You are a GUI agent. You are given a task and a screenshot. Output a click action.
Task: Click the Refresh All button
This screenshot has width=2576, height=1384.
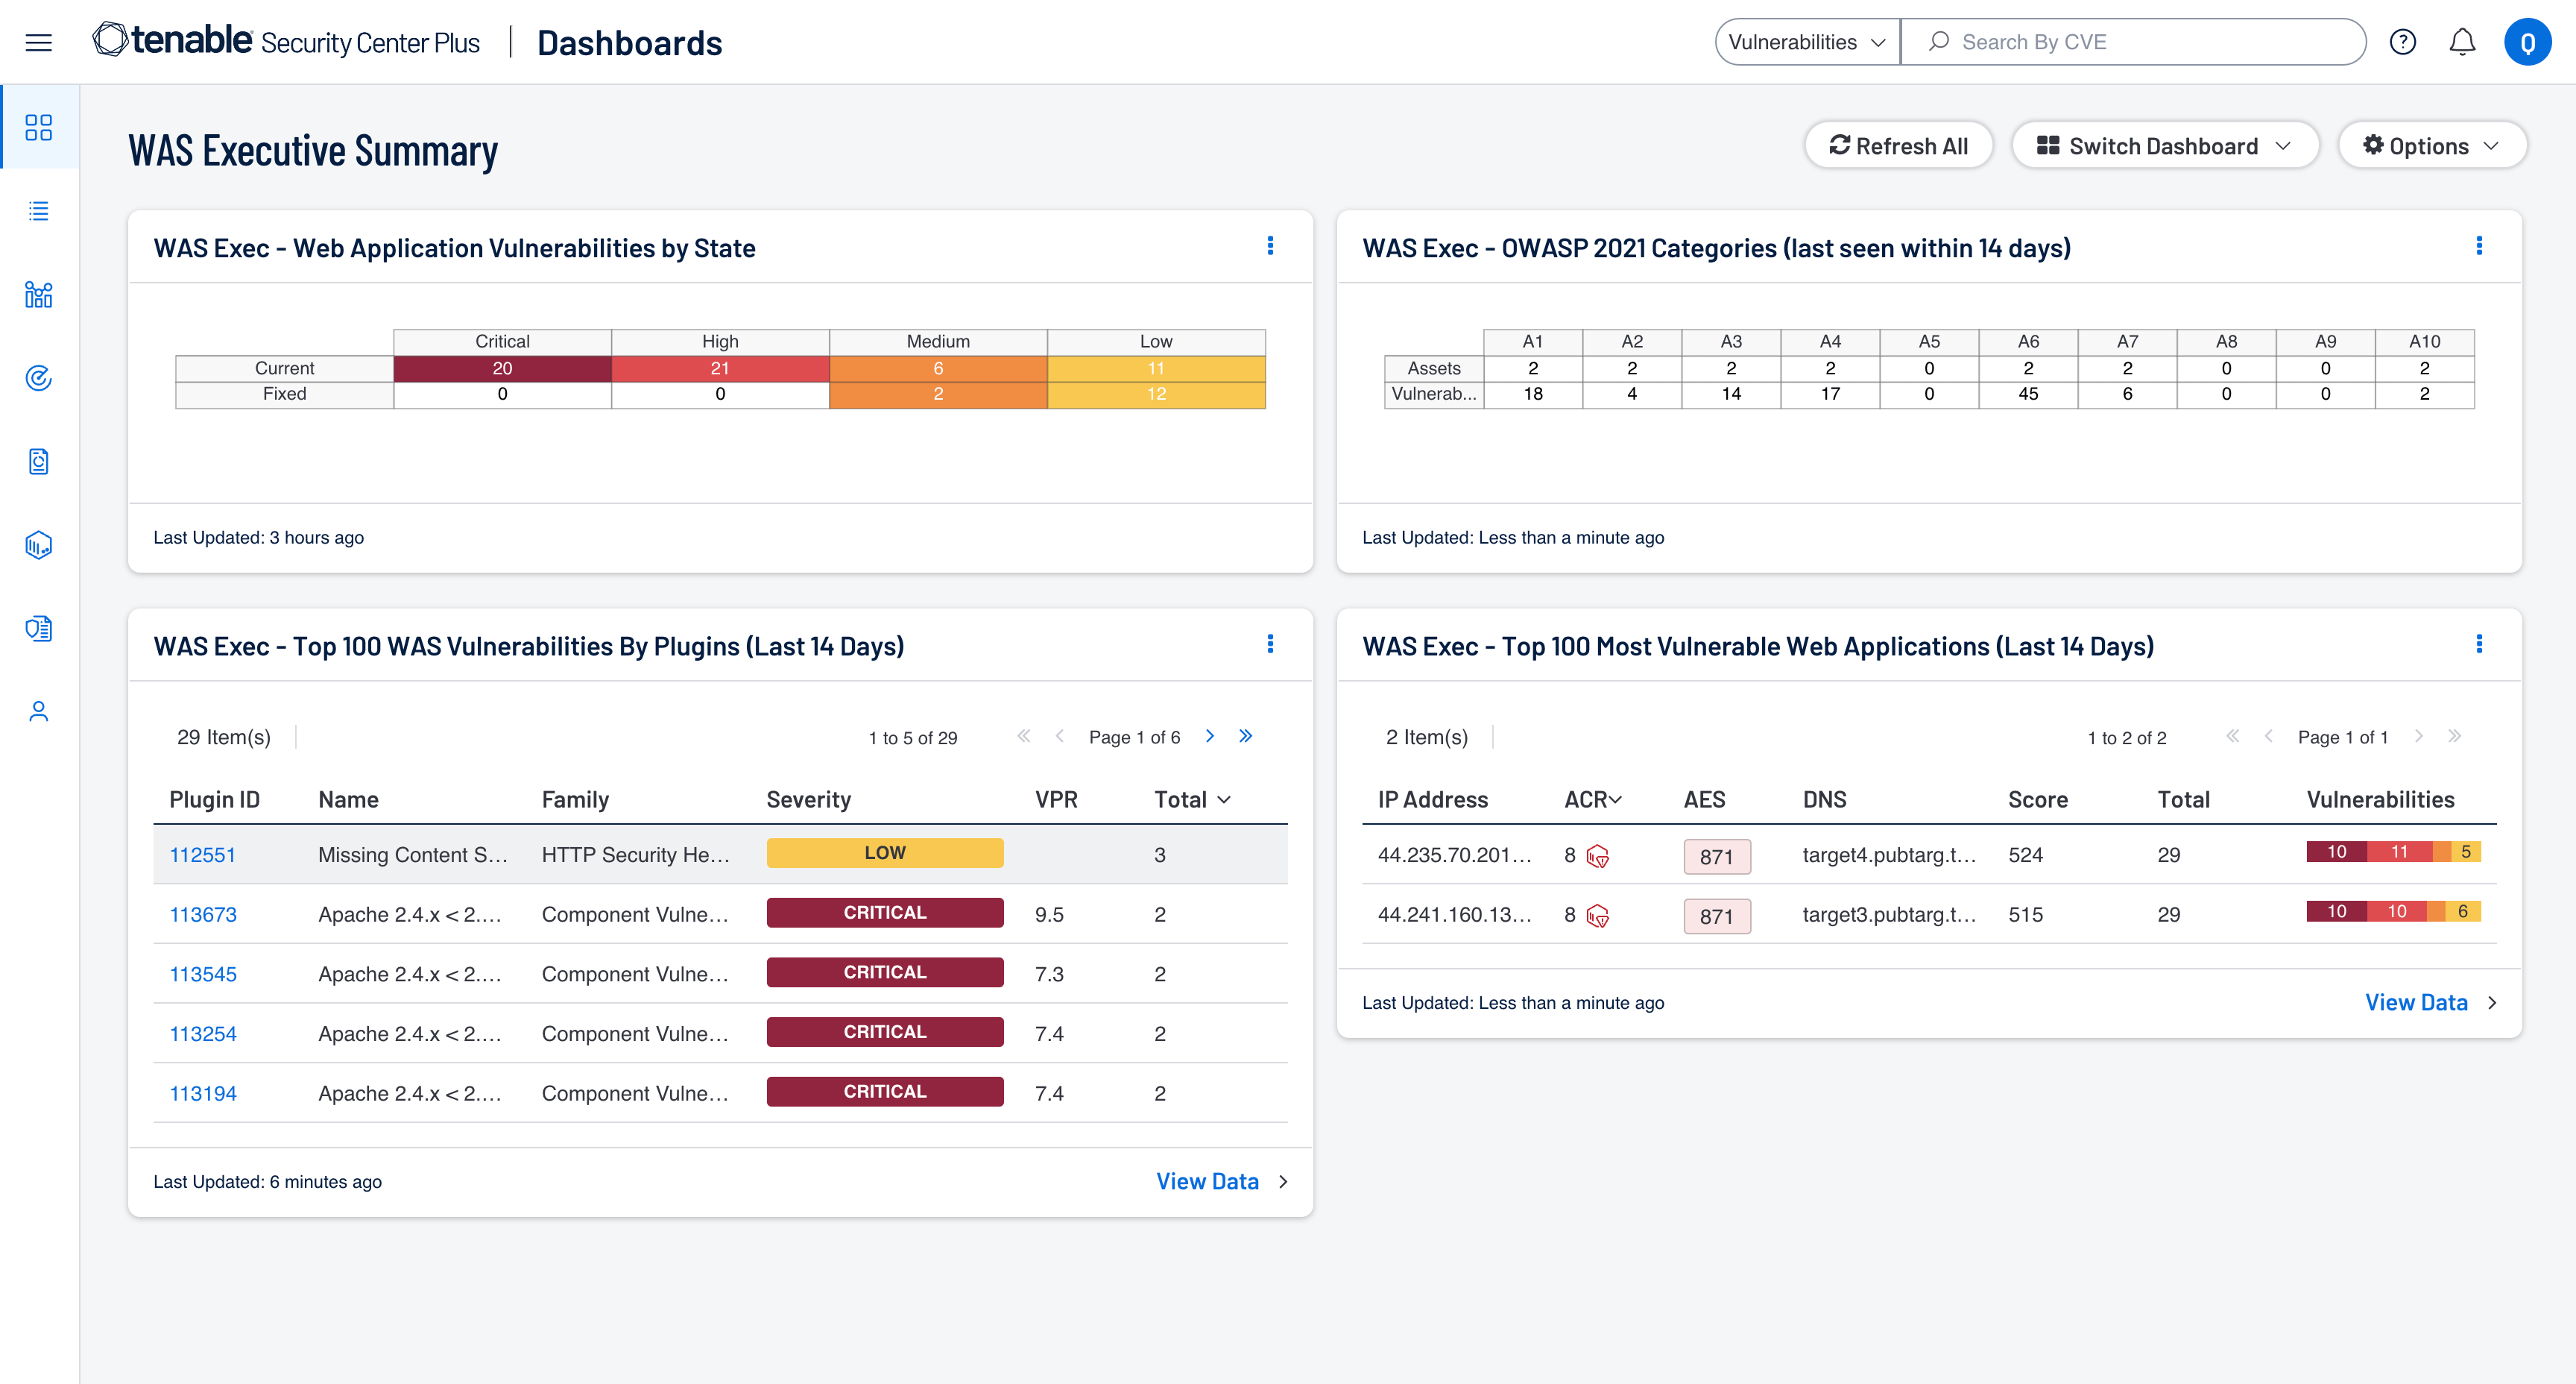pyautogui.click(x=1898, y=146)
